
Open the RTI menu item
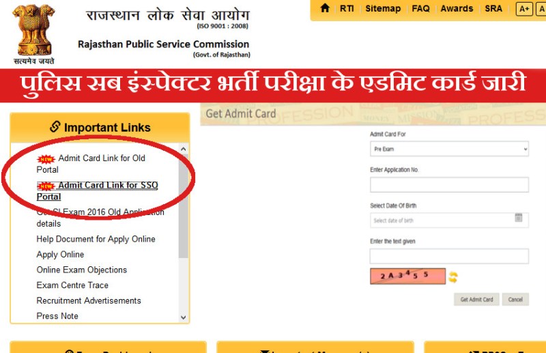(347, 8)
